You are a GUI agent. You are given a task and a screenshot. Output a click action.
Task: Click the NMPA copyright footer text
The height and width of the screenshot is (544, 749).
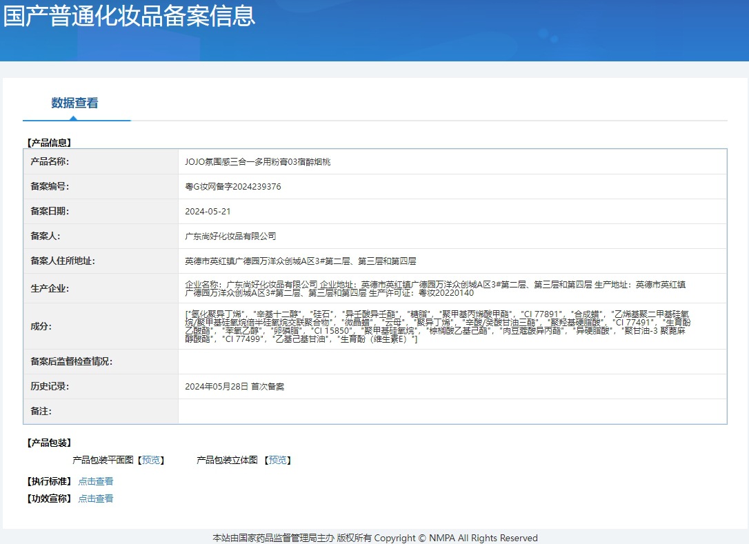pos(375,538)
